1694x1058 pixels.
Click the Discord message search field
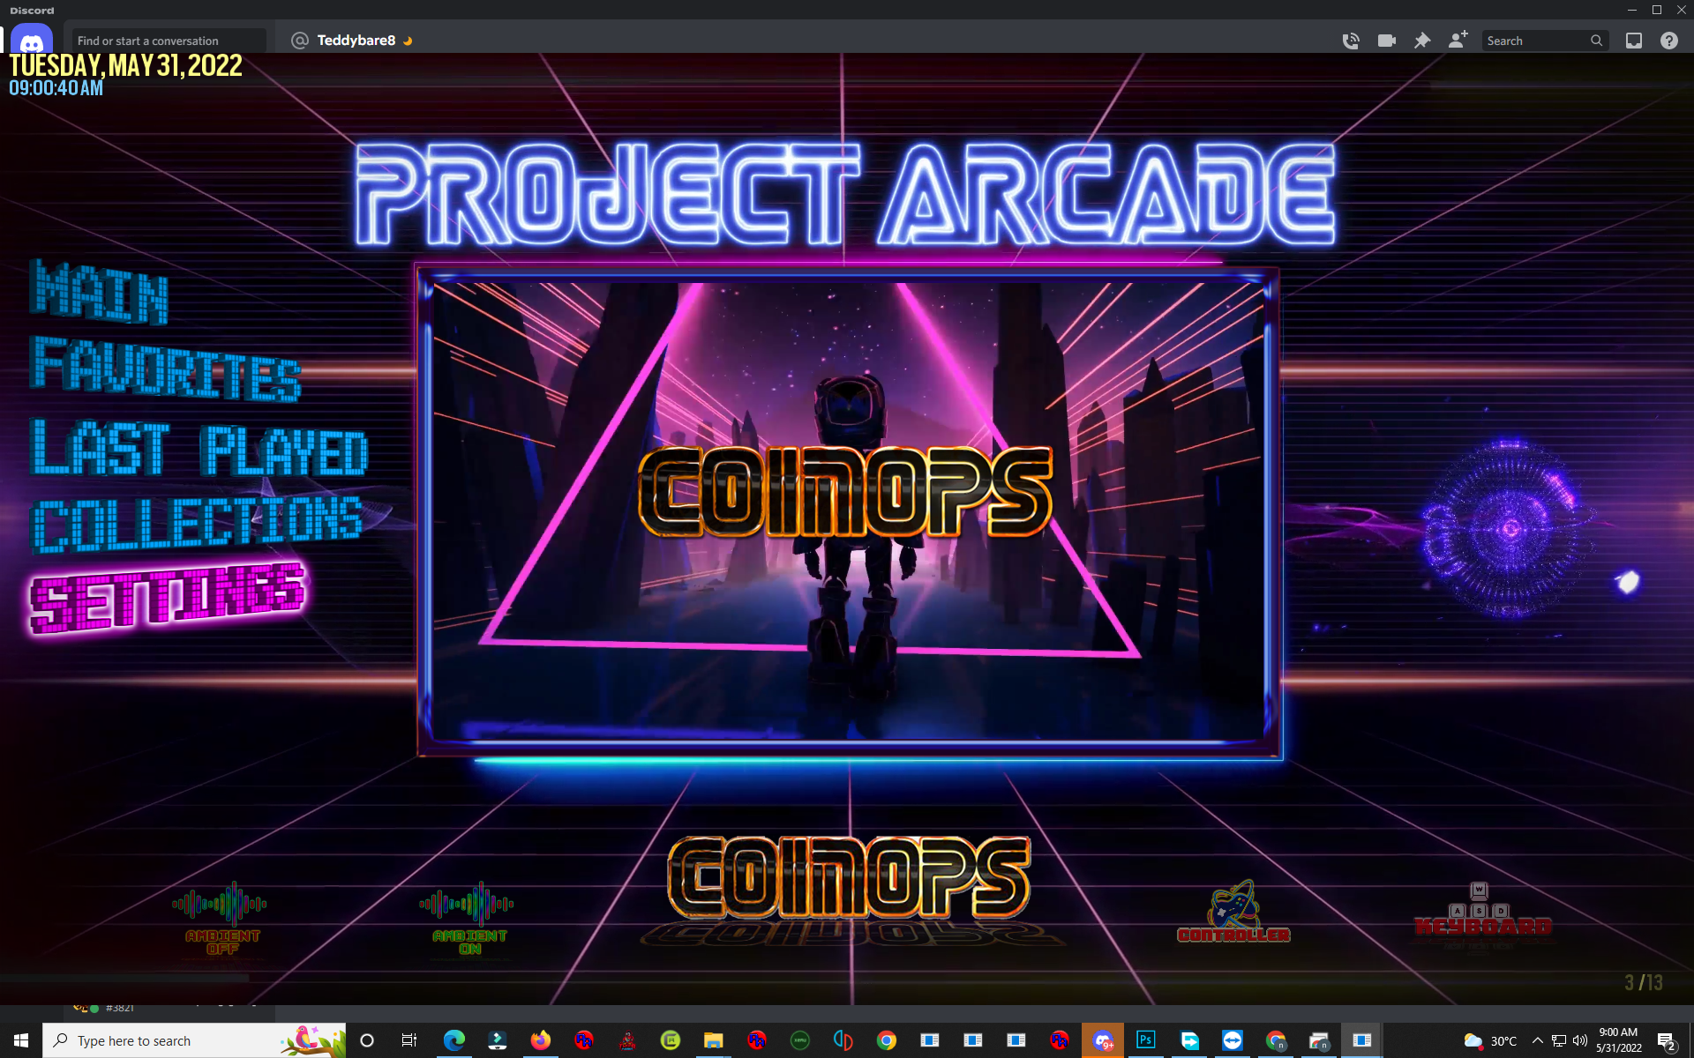pos(1545,41)
